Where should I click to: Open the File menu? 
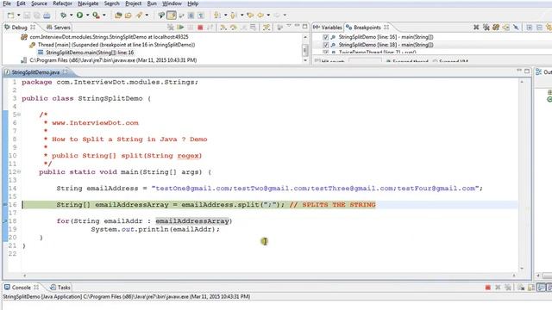(x=7, y=3)
